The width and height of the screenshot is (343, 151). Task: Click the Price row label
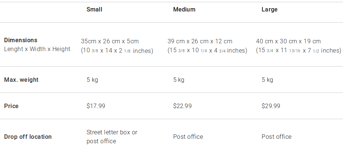point(11,106)
